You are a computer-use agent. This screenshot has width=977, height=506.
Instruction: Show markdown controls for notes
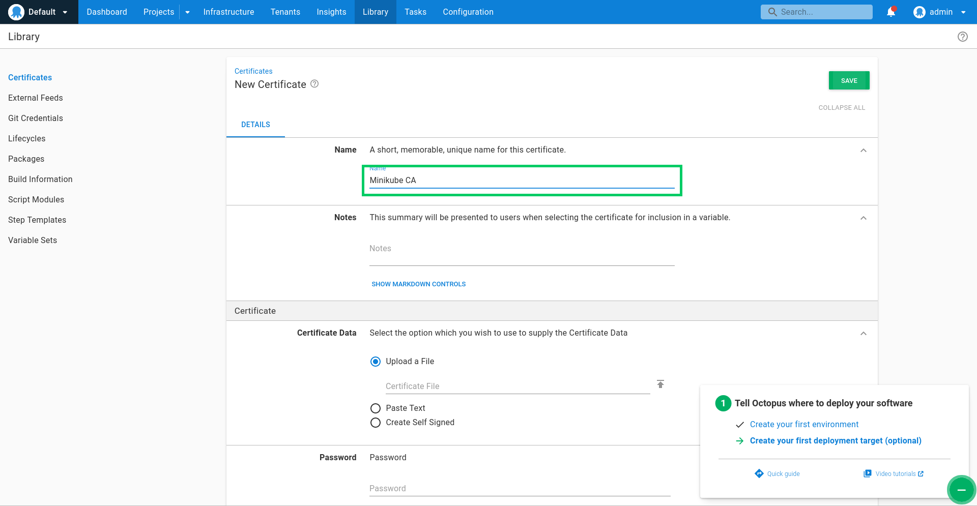click(x=418, y=284)
